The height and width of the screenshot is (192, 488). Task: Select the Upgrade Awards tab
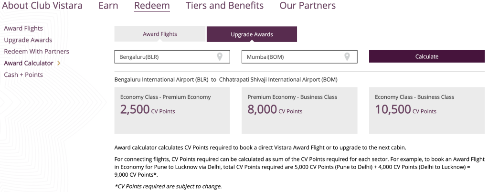click(252, 34)
